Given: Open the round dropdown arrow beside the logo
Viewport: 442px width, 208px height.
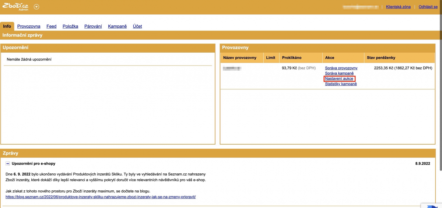Looking at the screenshot, I should (36, 7).
